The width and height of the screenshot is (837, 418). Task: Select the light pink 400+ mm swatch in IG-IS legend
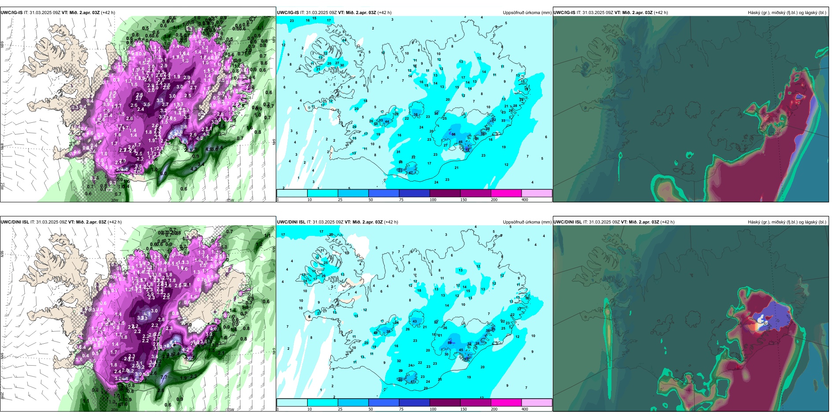tap(537, 193)
